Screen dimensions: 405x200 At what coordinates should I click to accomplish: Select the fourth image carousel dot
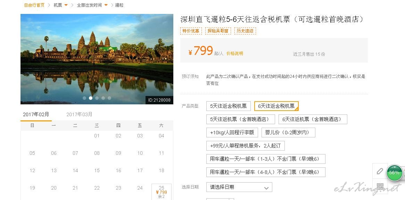click(103, 98)
